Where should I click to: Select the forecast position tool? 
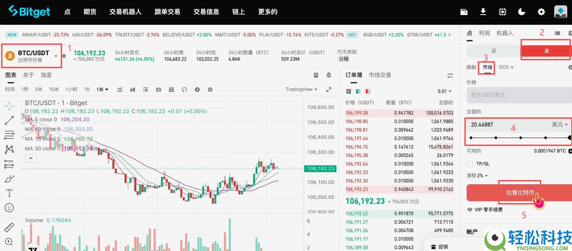pos(9,164)
